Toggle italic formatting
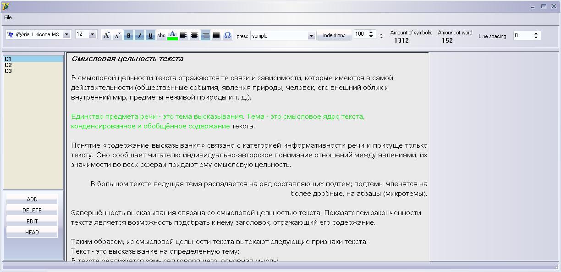This screenshot has width=561, height=272. 139,34
